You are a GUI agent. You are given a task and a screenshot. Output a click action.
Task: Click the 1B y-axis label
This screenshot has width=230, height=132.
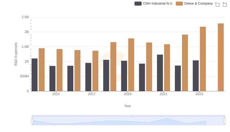(x=26, y=62)
